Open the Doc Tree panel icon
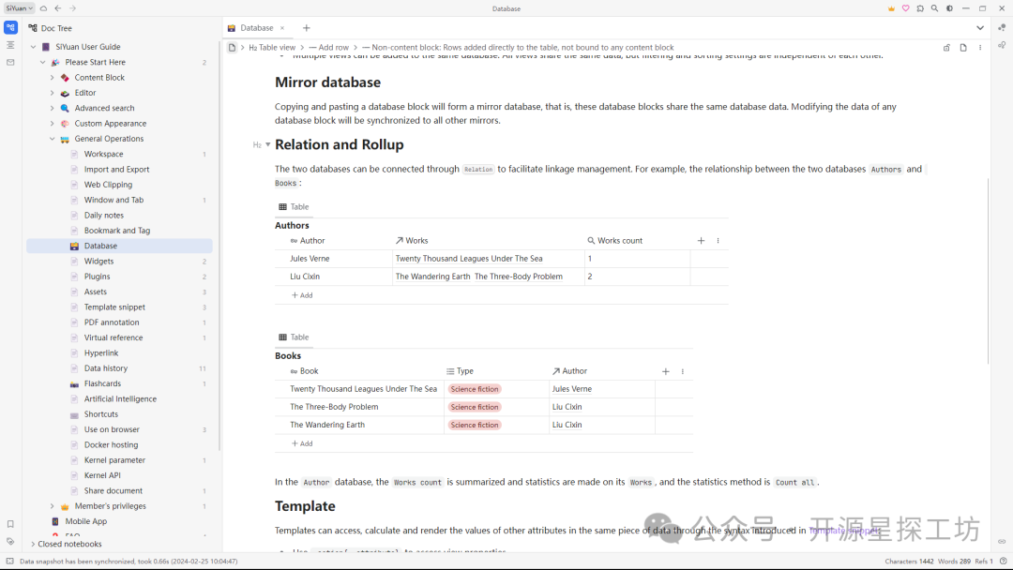This screenshot has height=570, width=1013. tap(10, 27)
